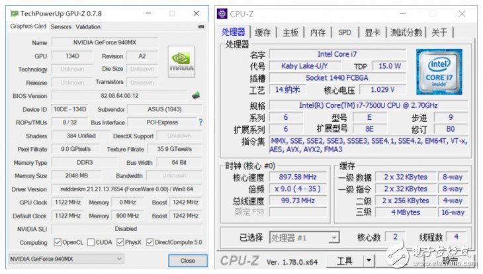
Task: Click the CPU-Z title bar app icon
Action: pos(222,13)
